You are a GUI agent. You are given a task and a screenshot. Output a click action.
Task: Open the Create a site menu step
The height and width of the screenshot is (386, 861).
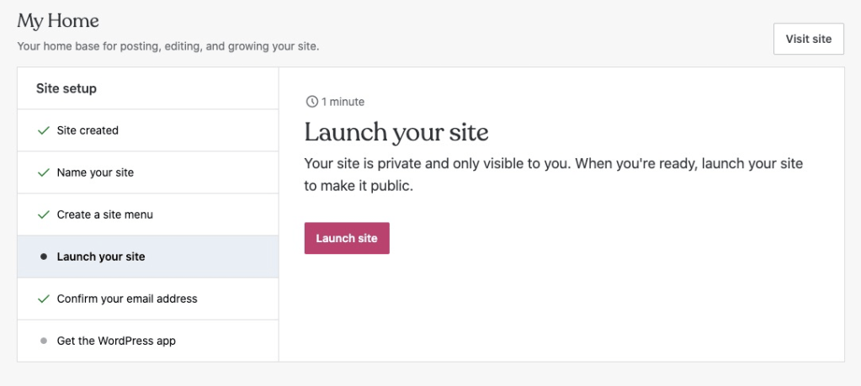pos(105,214)
